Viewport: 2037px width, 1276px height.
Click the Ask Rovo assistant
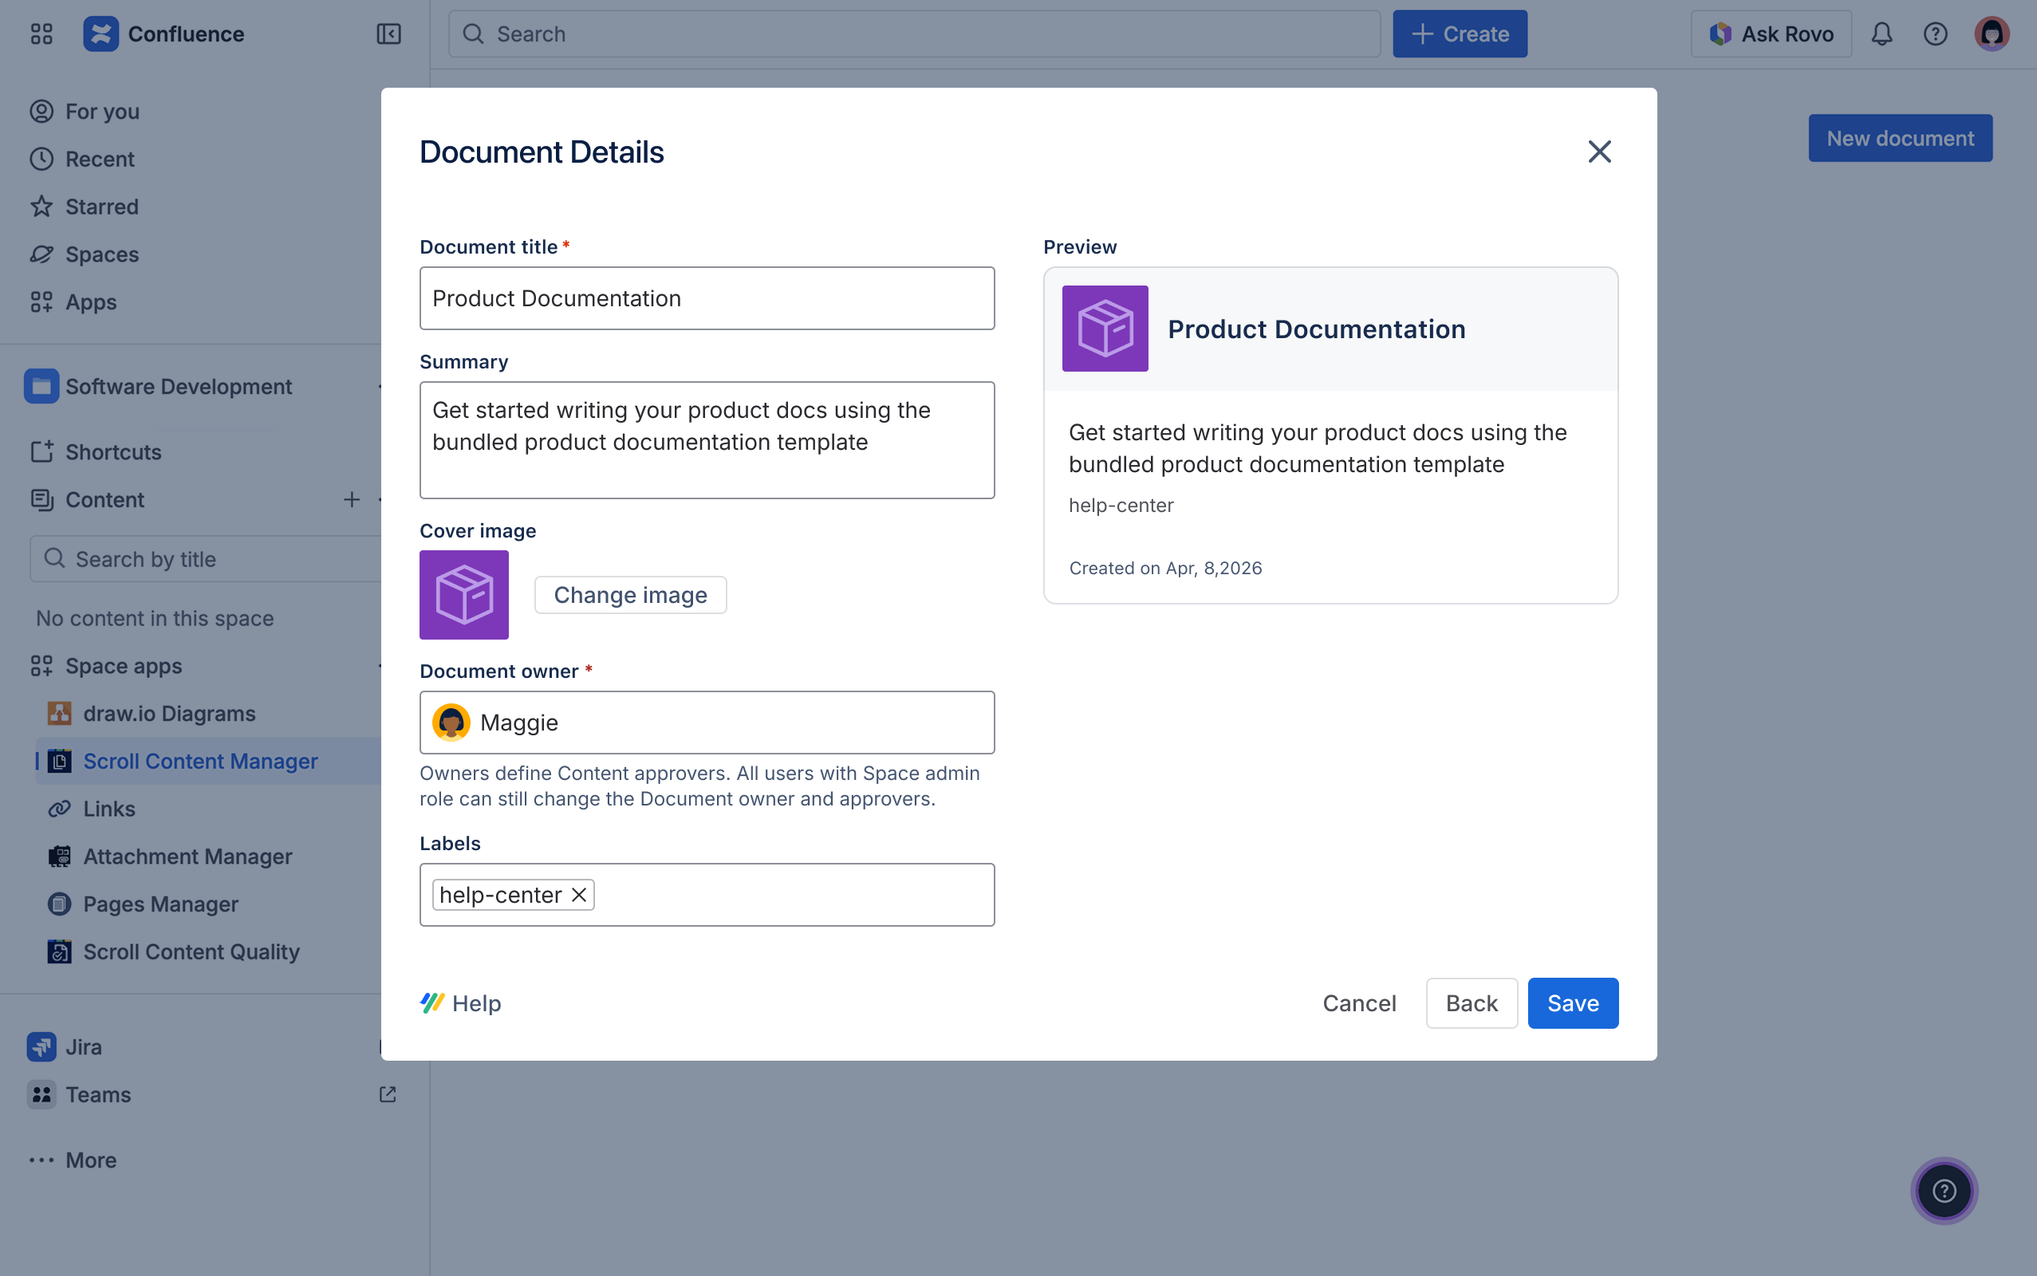(x=1770, y=33)
